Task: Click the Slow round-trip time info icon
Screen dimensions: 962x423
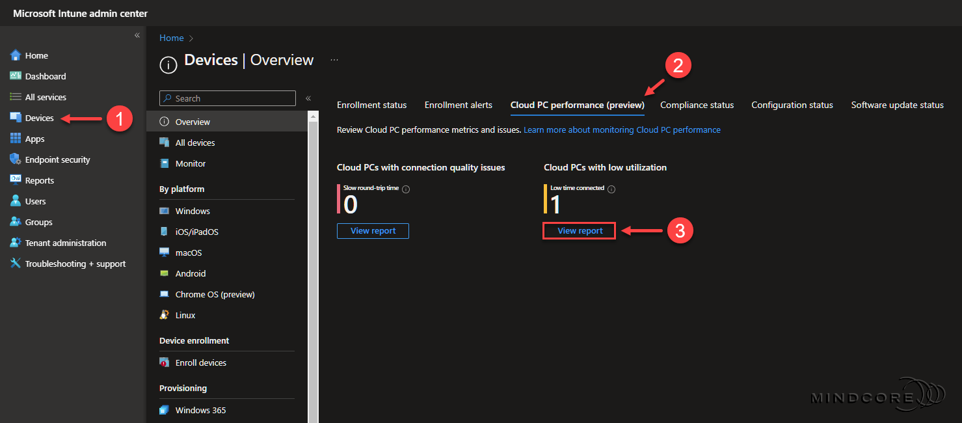Action: (407, 188)
